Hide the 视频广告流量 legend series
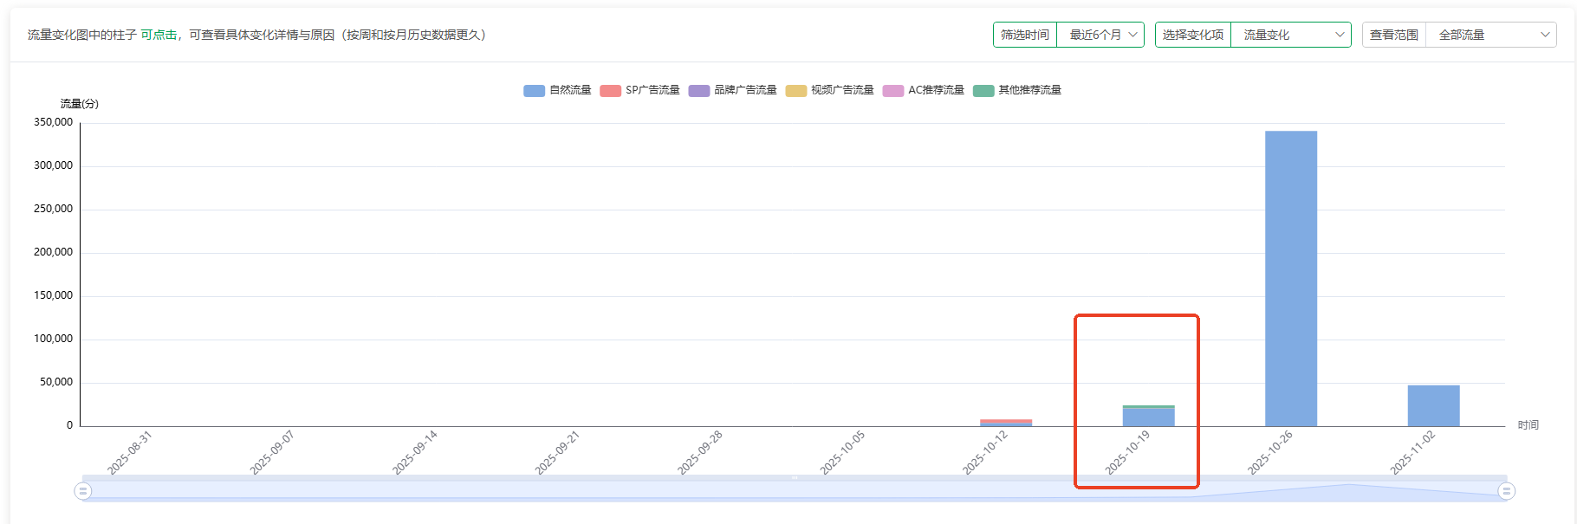This screenshot has height=524, width=1577. (829, 90)
